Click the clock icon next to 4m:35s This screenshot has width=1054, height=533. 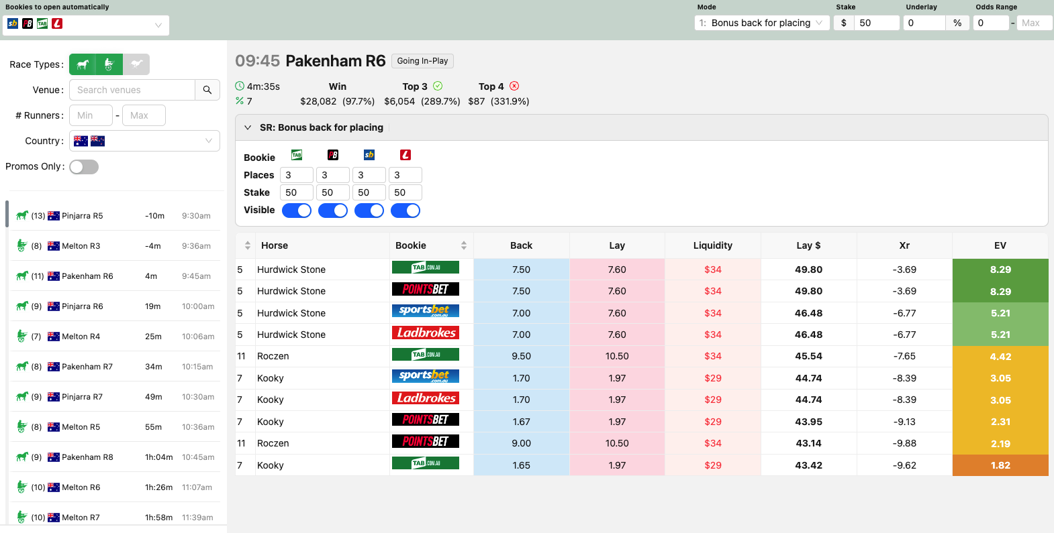coord(240,86)
